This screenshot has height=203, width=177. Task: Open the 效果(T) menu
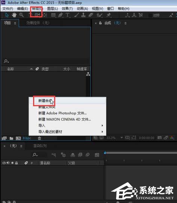(67, 9)
